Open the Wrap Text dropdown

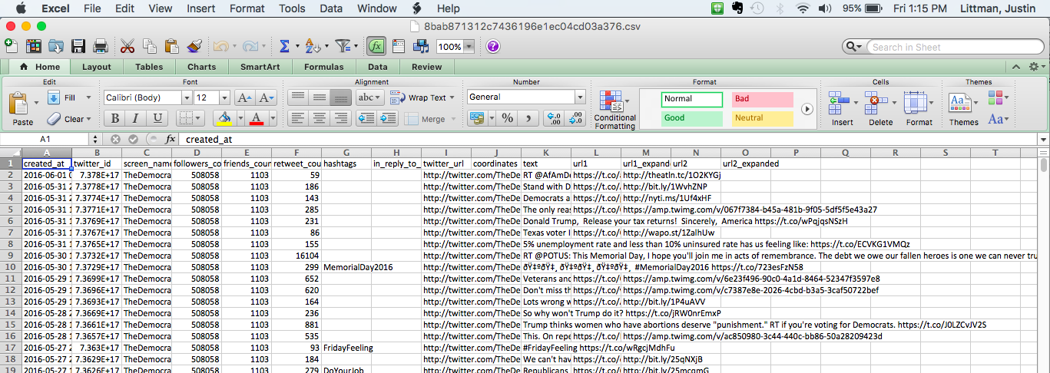click(453, 97)
